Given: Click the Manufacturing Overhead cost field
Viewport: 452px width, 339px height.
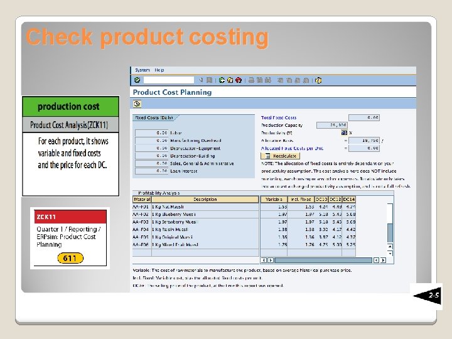Looking at the screenshot, I should click(152, 141).
